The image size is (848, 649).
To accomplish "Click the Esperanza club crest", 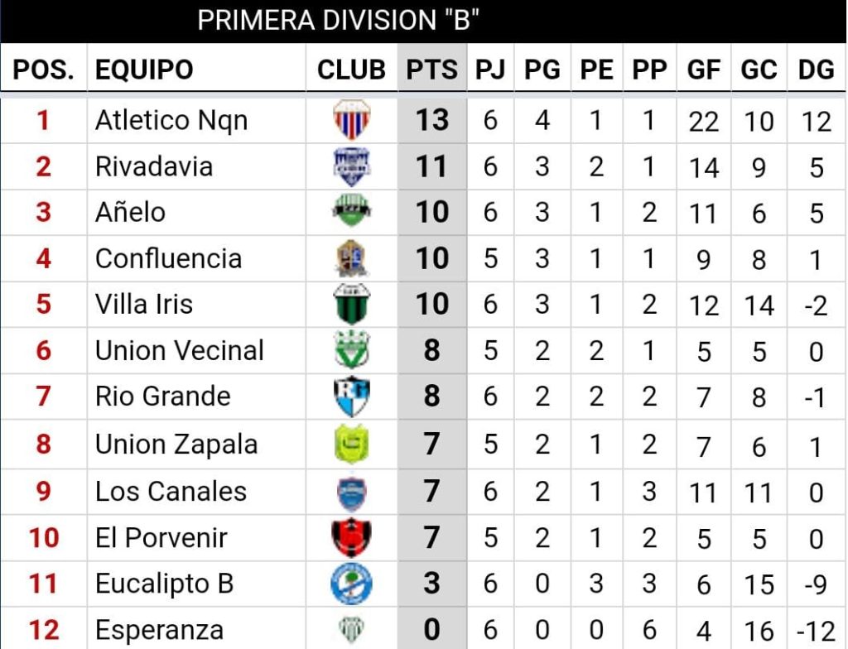I will (351, 631).
